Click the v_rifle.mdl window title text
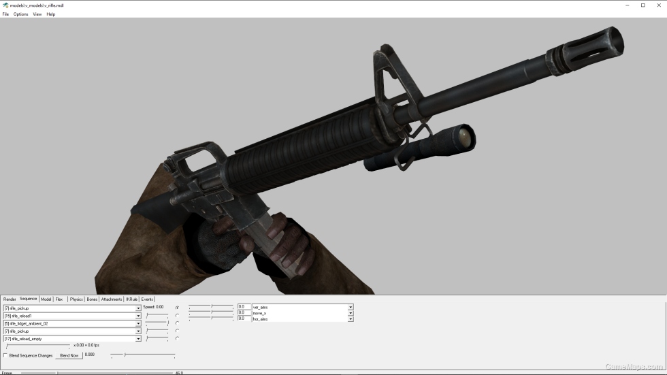This screenshot has height=375, width=667. (x=37, y=5)
